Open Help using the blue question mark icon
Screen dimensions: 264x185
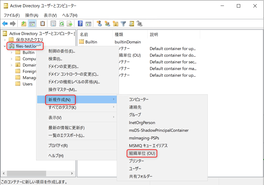[80, 24]
